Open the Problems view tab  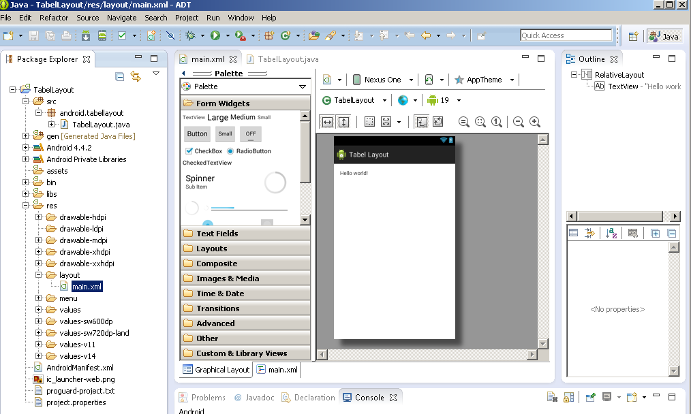coord(202,397)
